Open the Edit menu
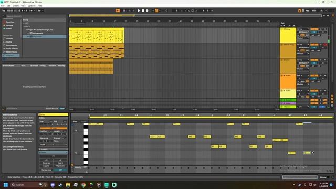Image resolution: width=336 pixels, height=189 pixels. 8,6
